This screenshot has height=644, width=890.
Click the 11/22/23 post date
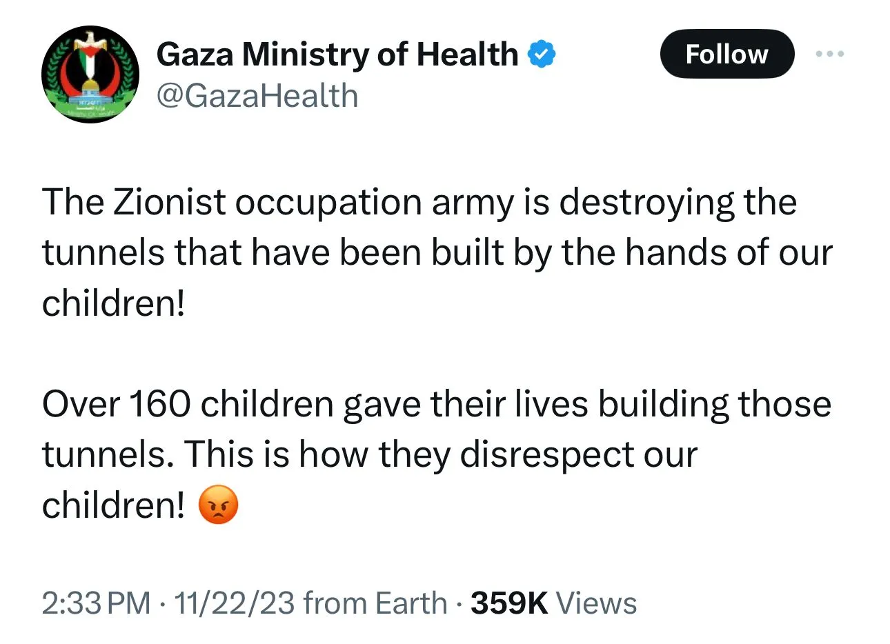[234, 603]
